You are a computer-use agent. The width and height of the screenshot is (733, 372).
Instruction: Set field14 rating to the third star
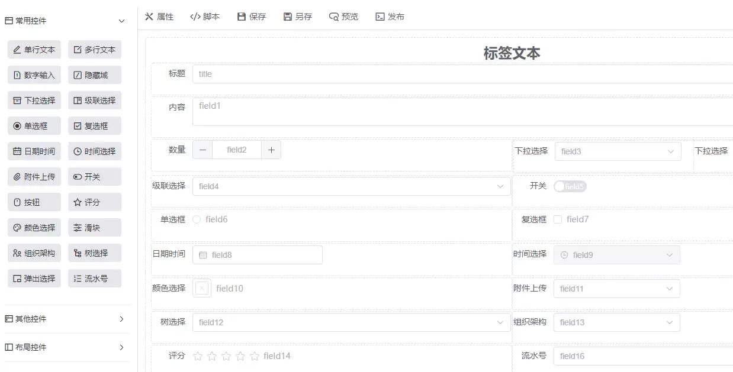click(226, 356)
